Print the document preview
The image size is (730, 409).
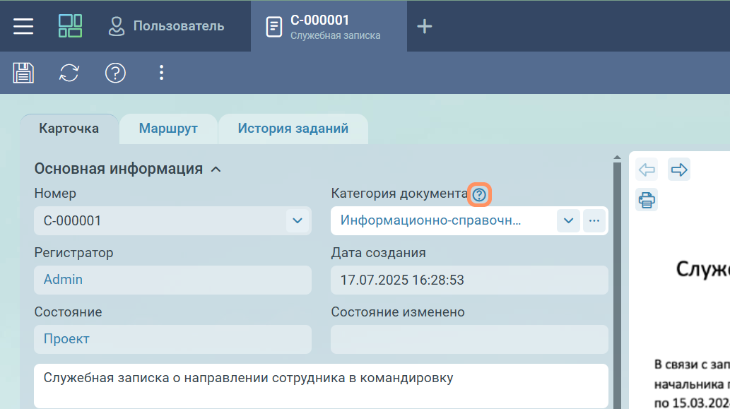(x=646, y=200)
